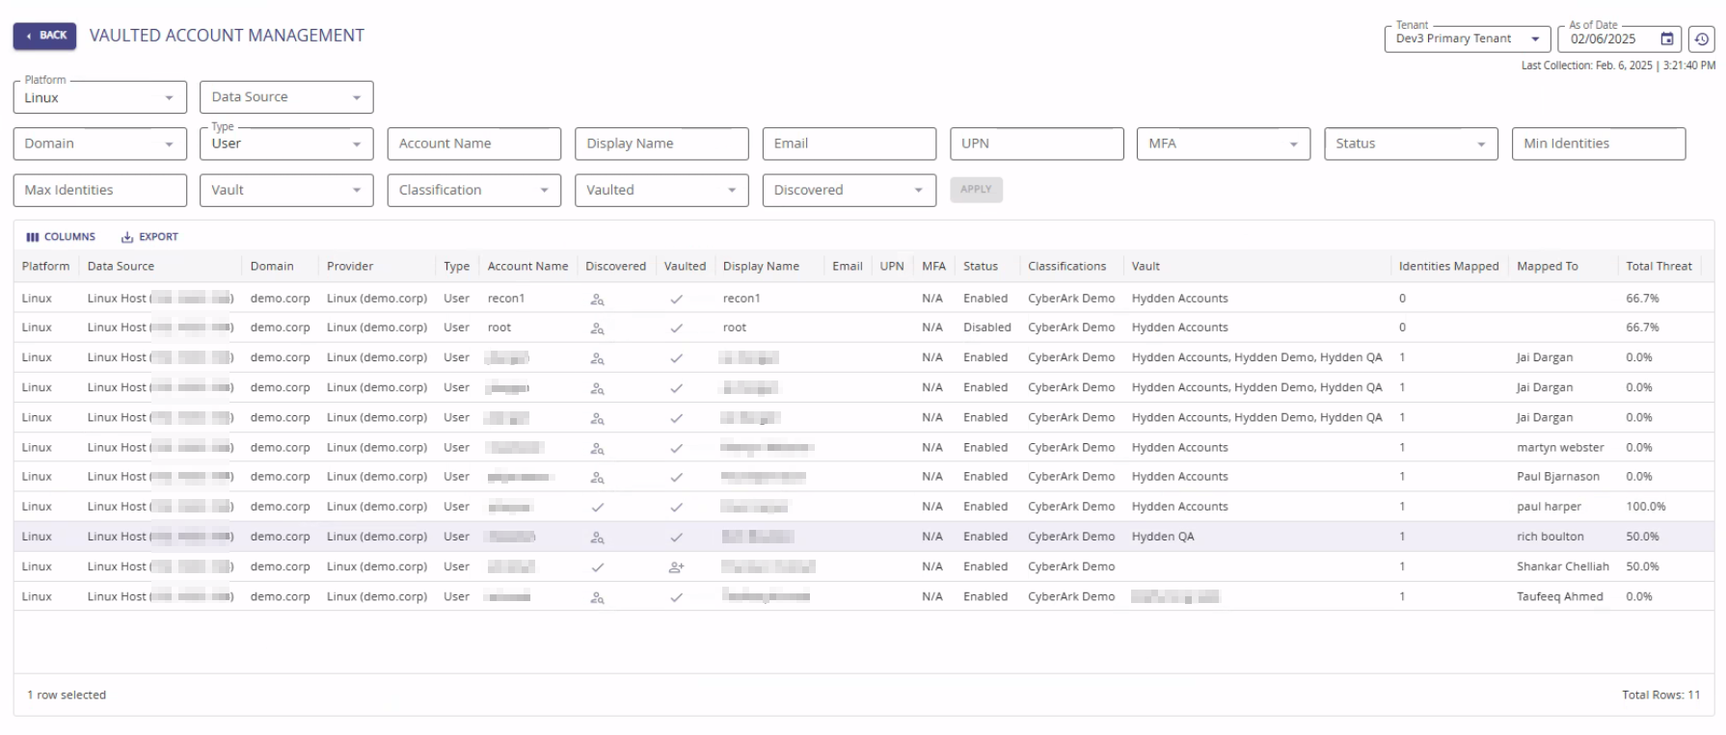
Task: Click discovered icon in Paul Bjarnason row
Action: pos(598,478)
